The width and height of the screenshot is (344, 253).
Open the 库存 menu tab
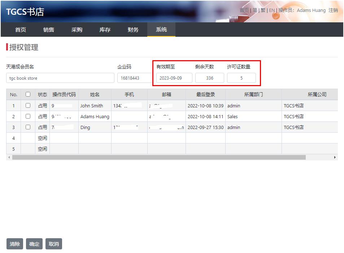point(105,30)
